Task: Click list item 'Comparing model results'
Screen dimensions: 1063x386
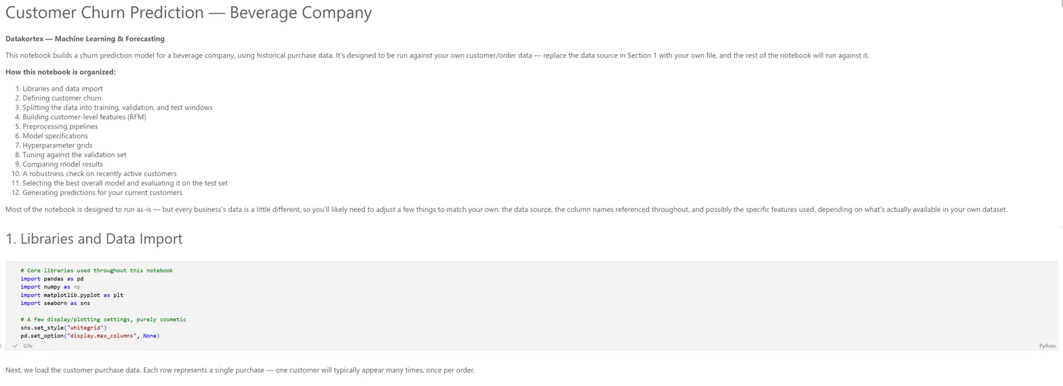Action: 63,164
